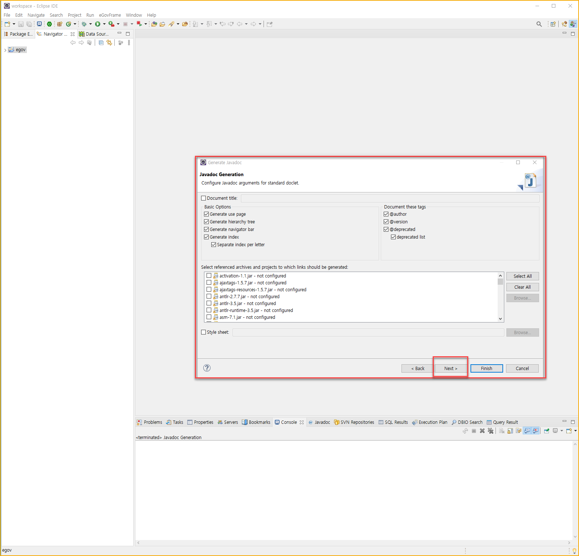The height and width of the screenshot is (556, 579).
Task: Enable the Style sheet checkbox
Action: tap(204, 332)
